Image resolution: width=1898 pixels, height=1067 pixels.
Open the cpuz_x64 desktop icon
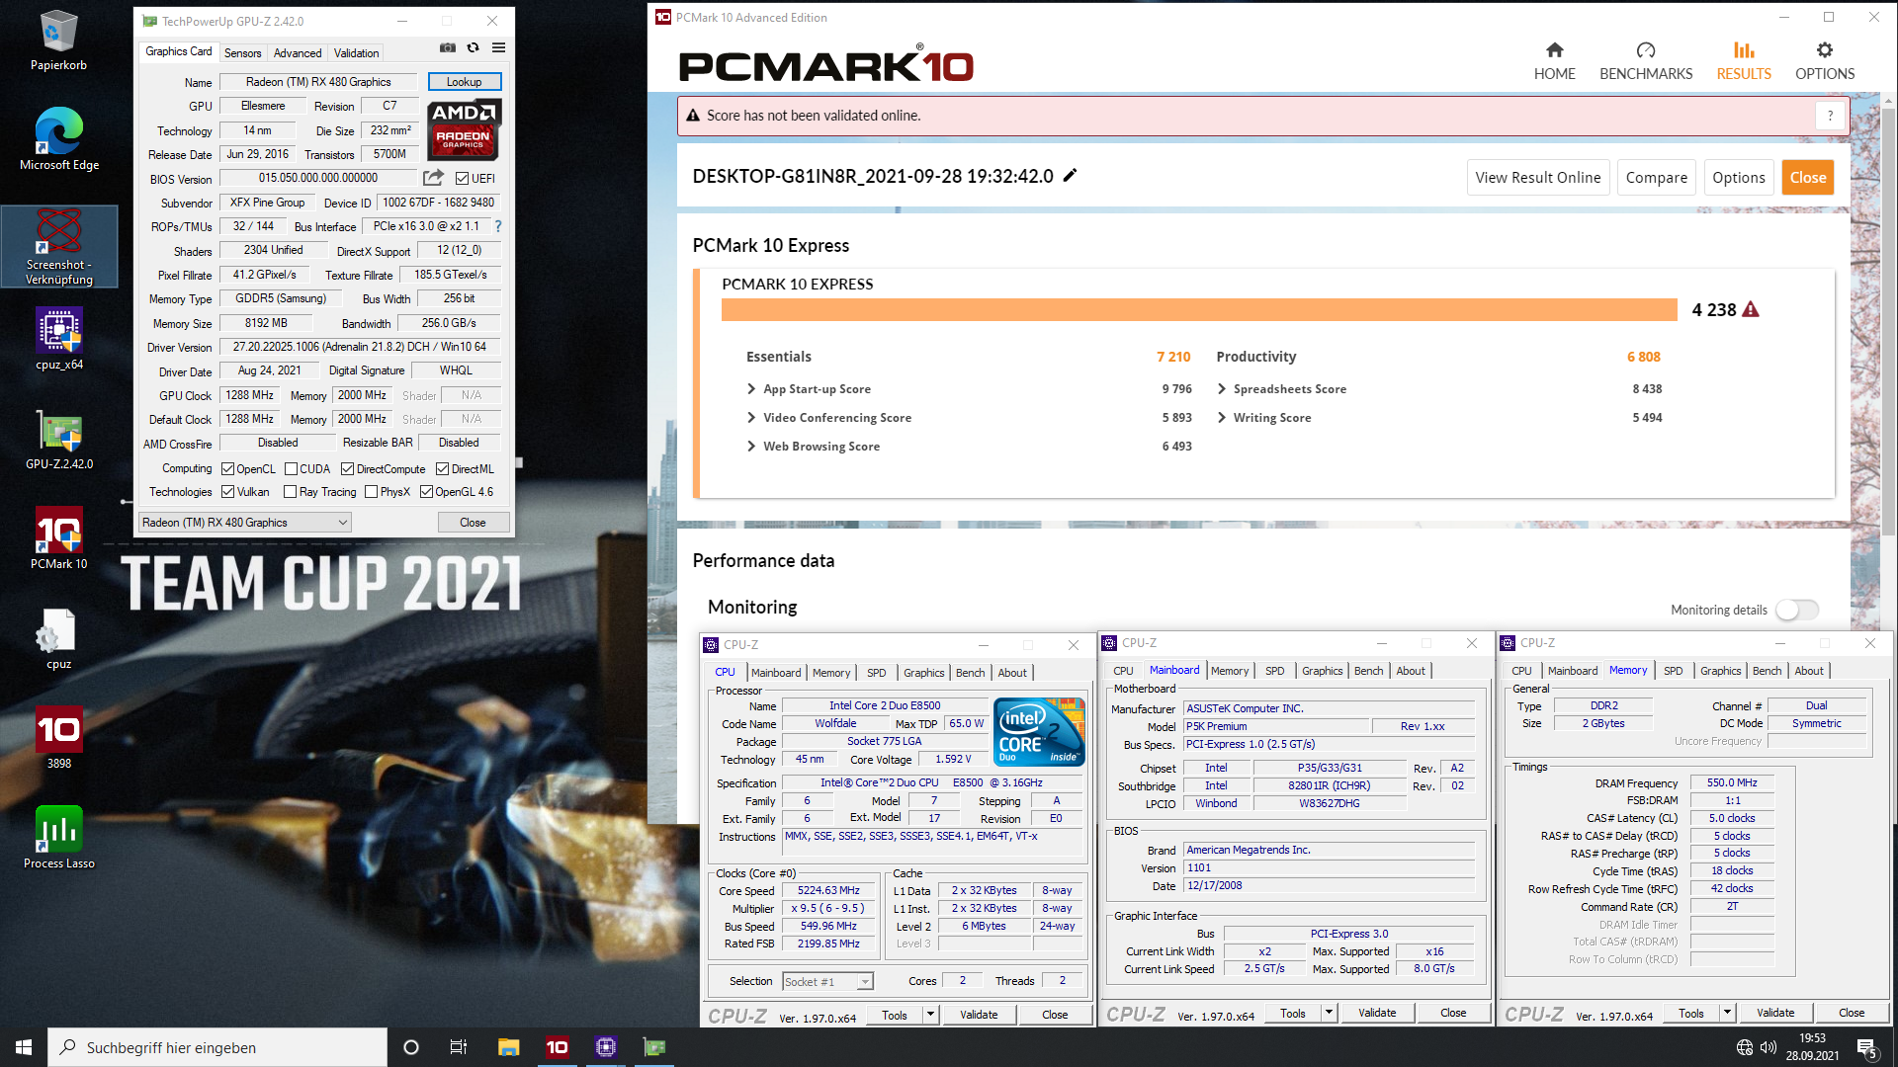click(59, 339)
